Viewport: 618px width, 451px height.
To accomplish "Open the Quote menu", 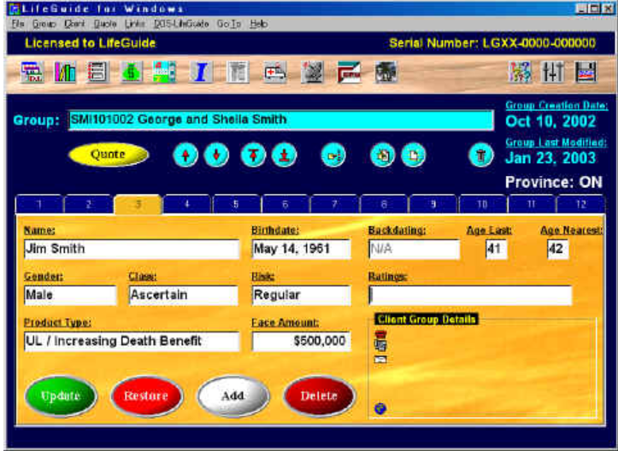I will tap(105, 24).
